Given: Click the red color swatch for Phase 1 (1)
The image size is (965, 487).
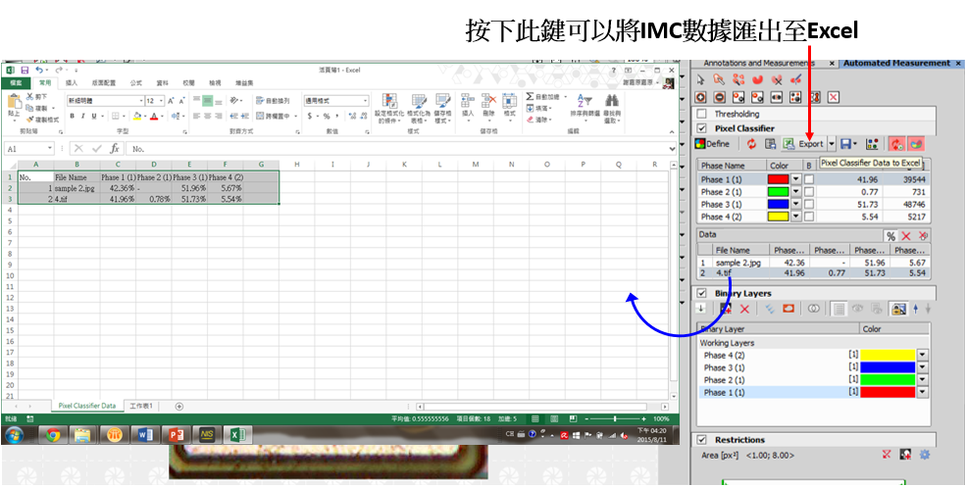Looking at the screenshot, I should 778,179.
